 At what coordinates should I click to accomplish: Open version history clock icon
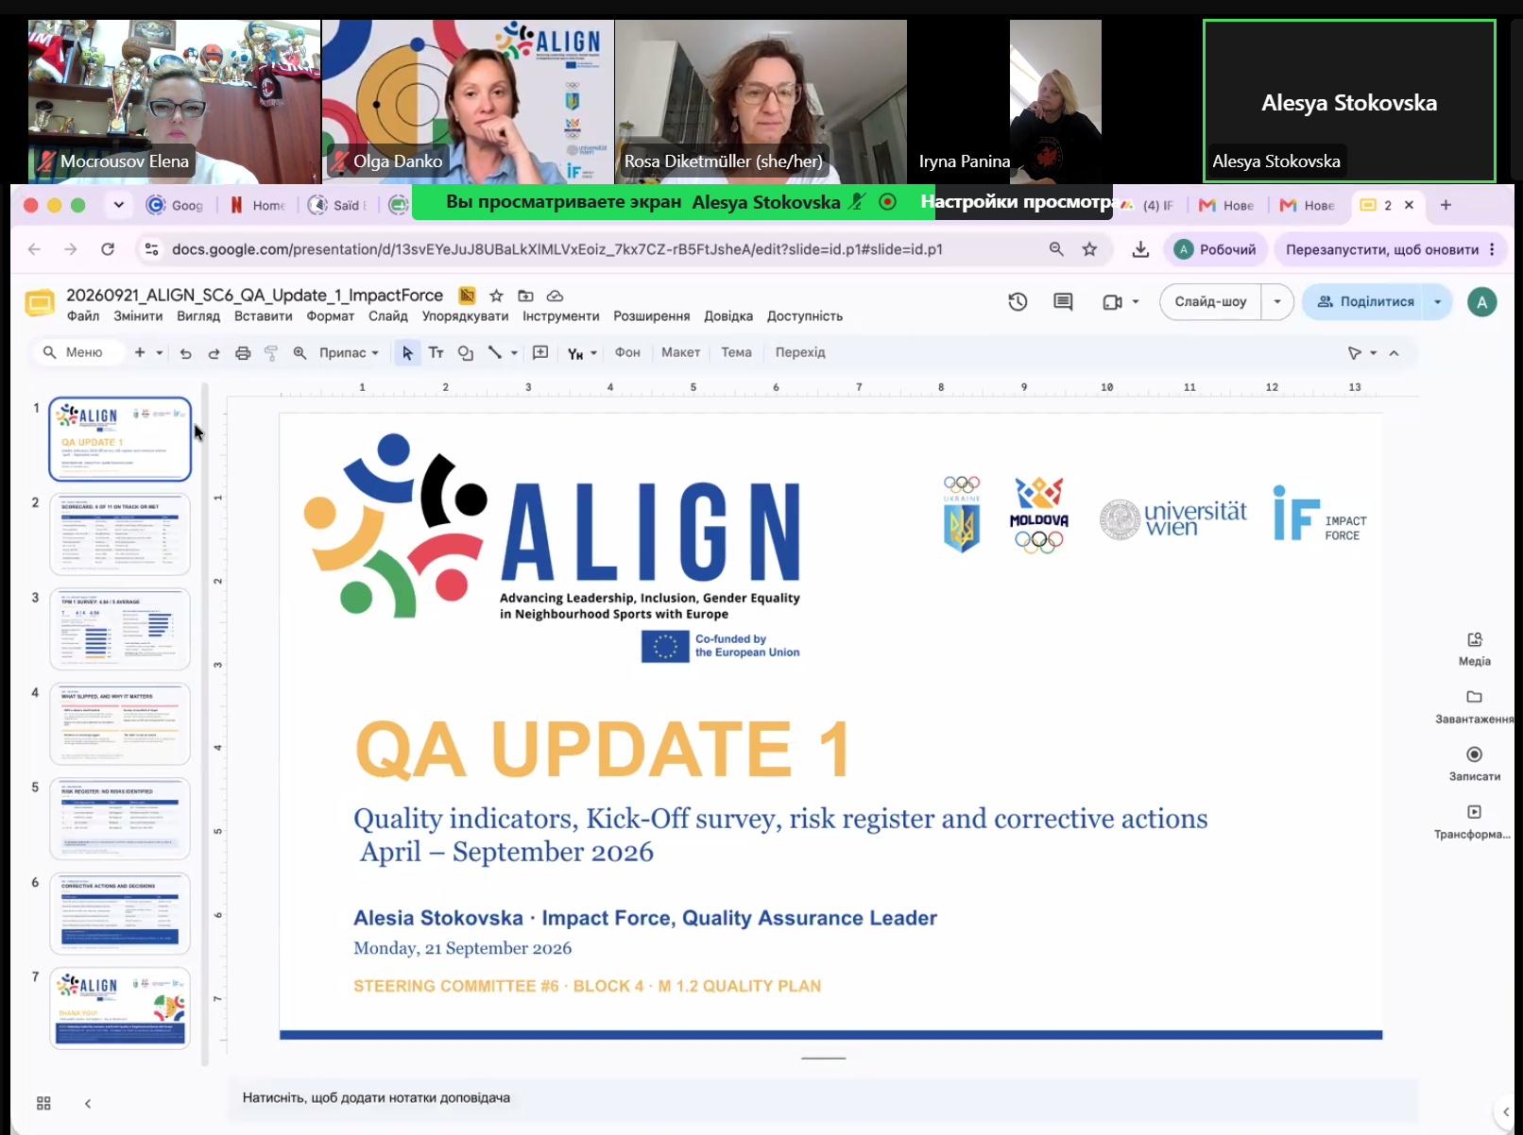point(1018,302)
